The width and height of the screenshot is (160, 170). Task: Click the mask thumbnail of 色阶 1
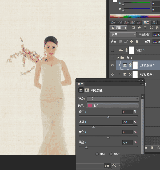[x=131, y=50]
